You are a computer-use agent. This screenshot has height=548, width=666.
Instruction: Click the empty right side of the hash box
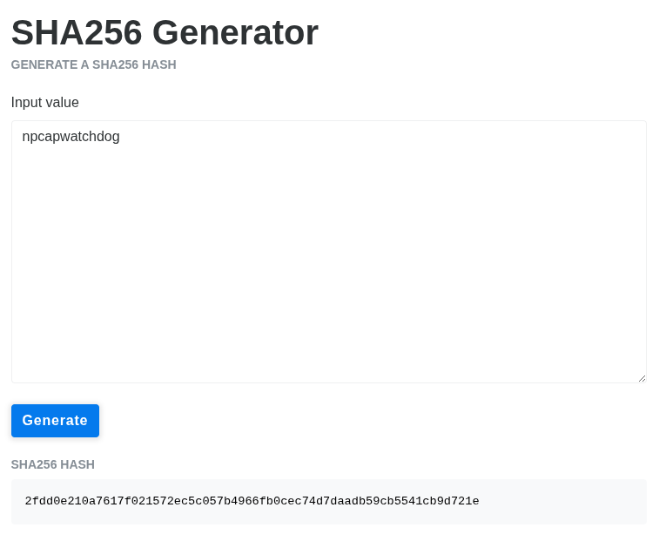tap(561, 501)
